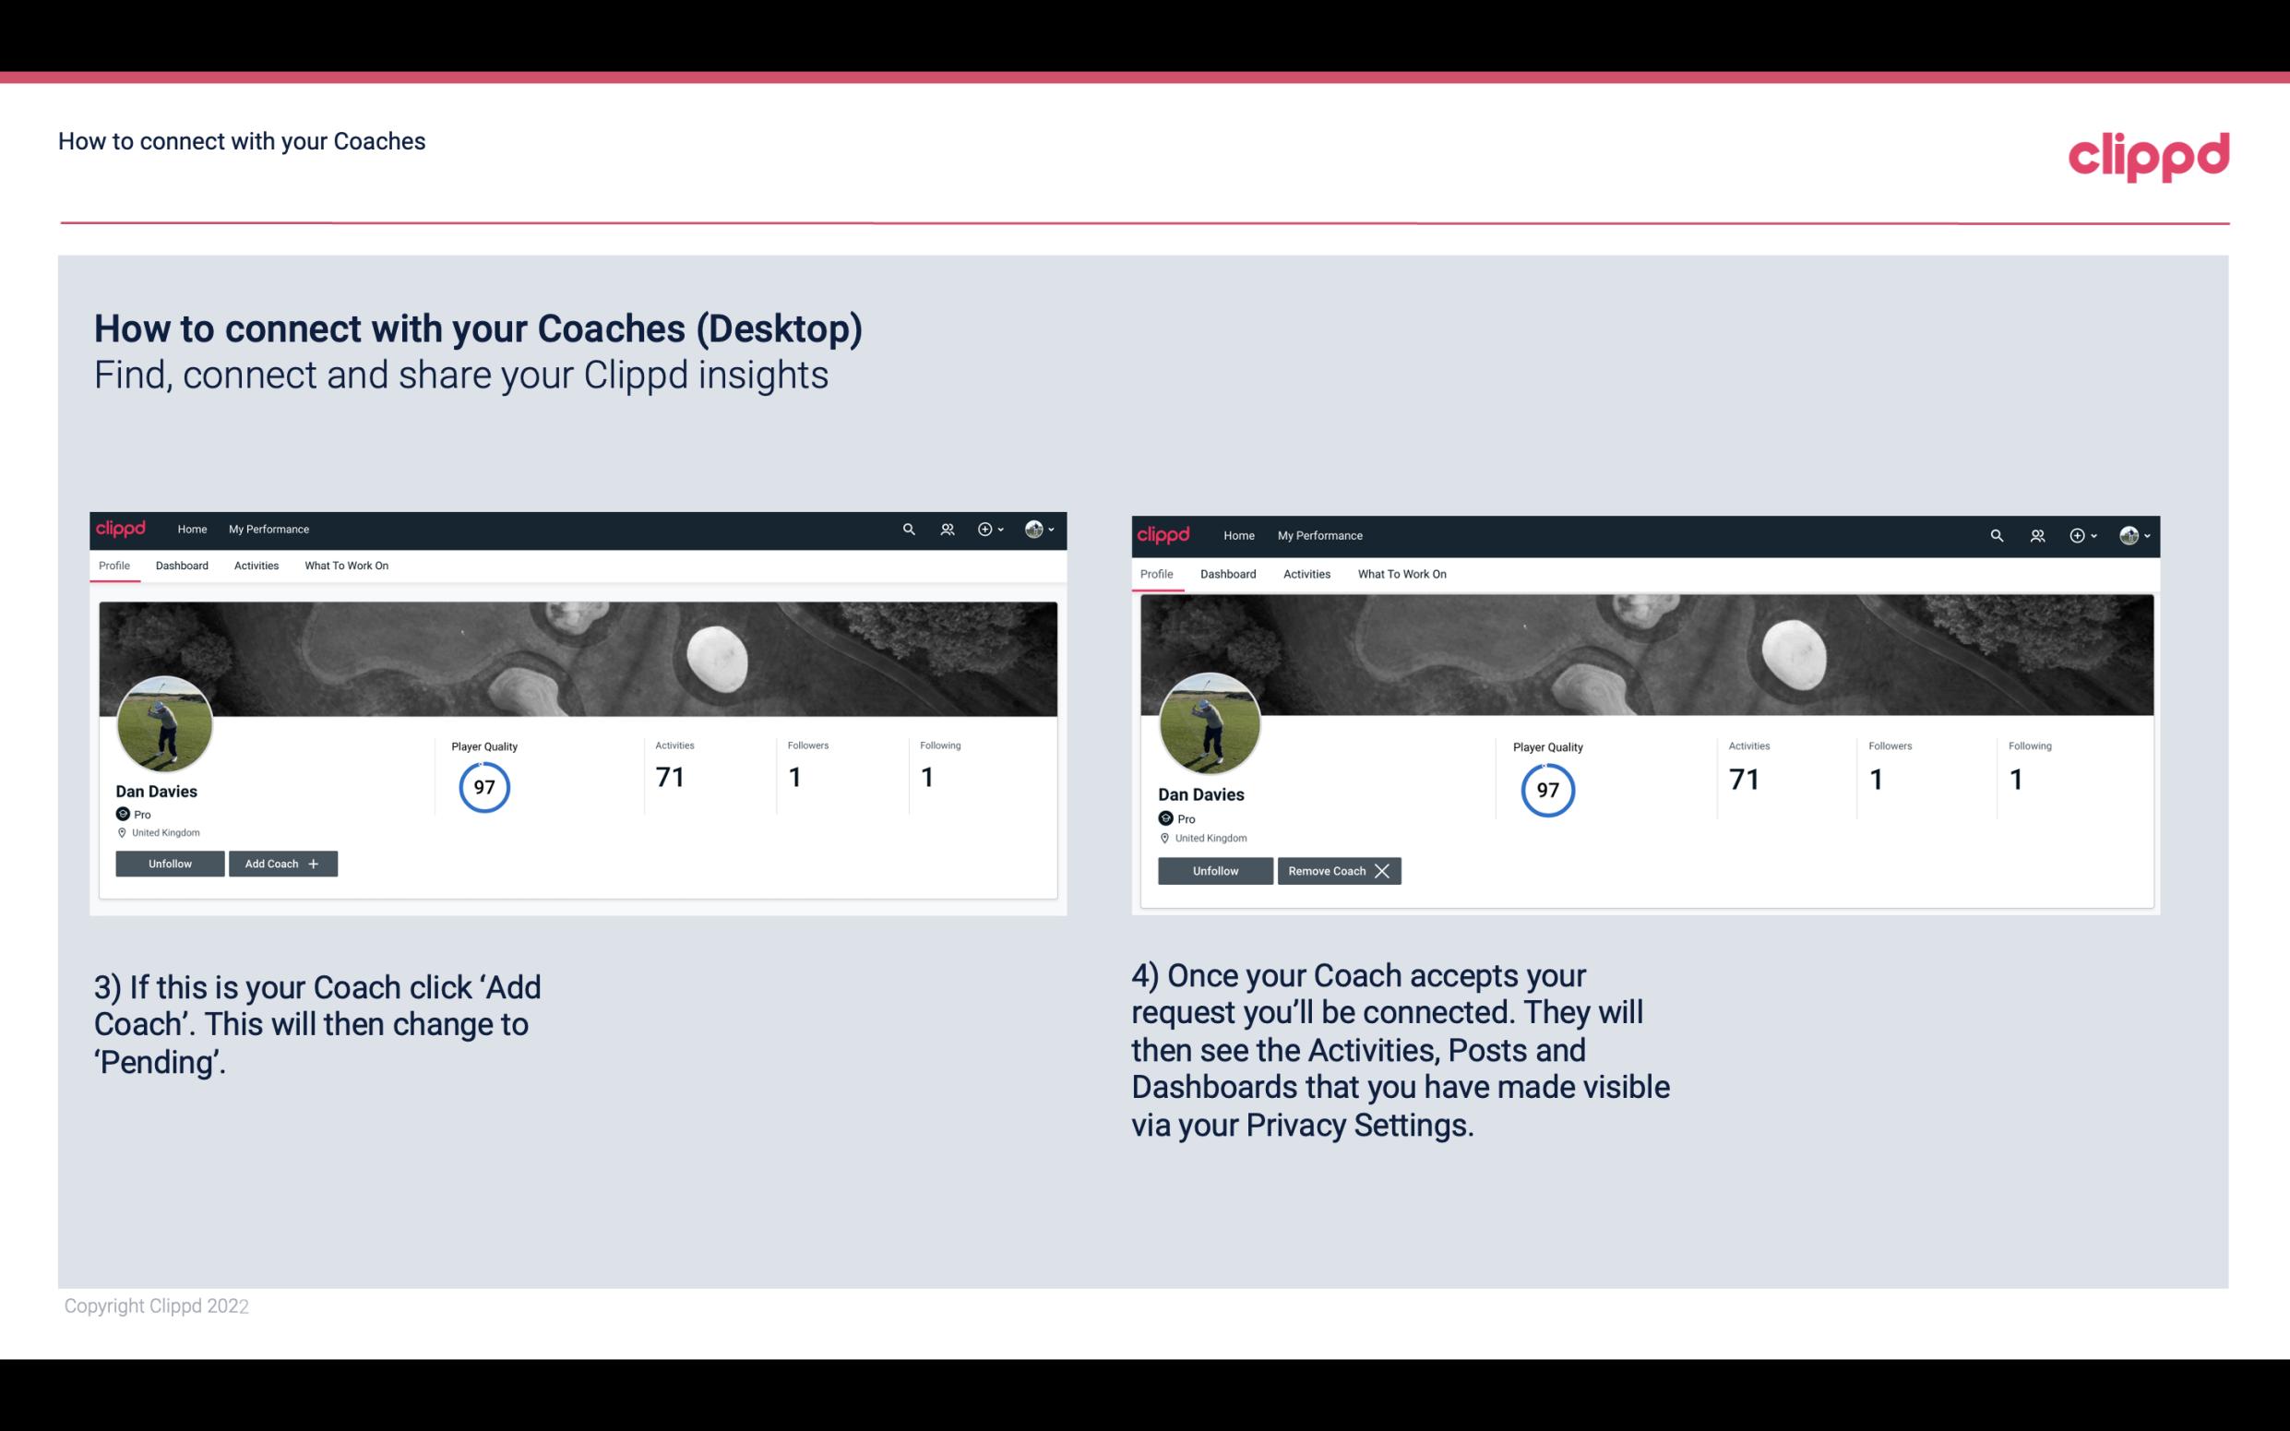This screenshot has width=2290, height=1431.
Task: Click the search icon in right screenshot
Action: 1995,534
